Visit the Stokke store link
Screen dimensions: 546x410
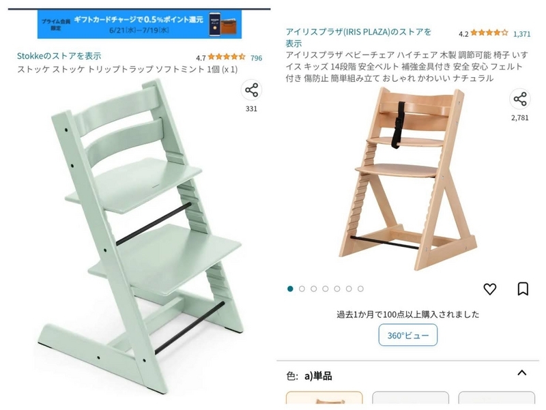59,56
